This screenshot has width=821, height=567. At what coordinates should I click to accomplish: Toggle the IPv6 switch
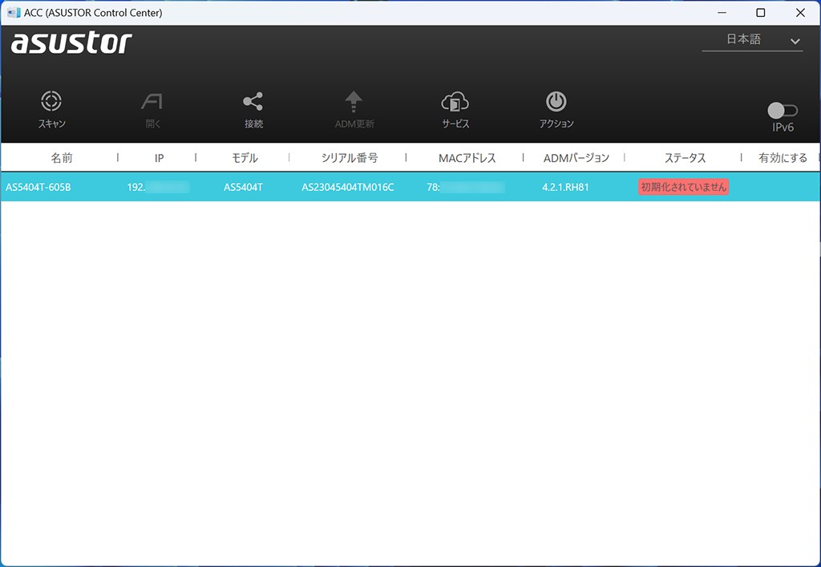pos(783,111)
